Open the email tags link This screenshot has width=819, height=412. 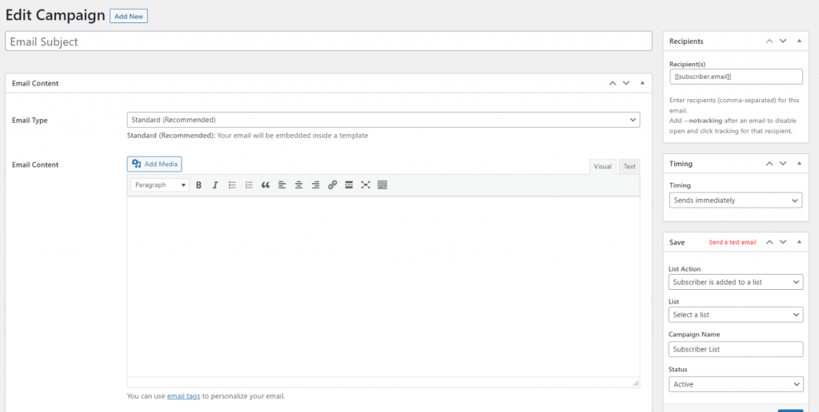click(183, 396)
